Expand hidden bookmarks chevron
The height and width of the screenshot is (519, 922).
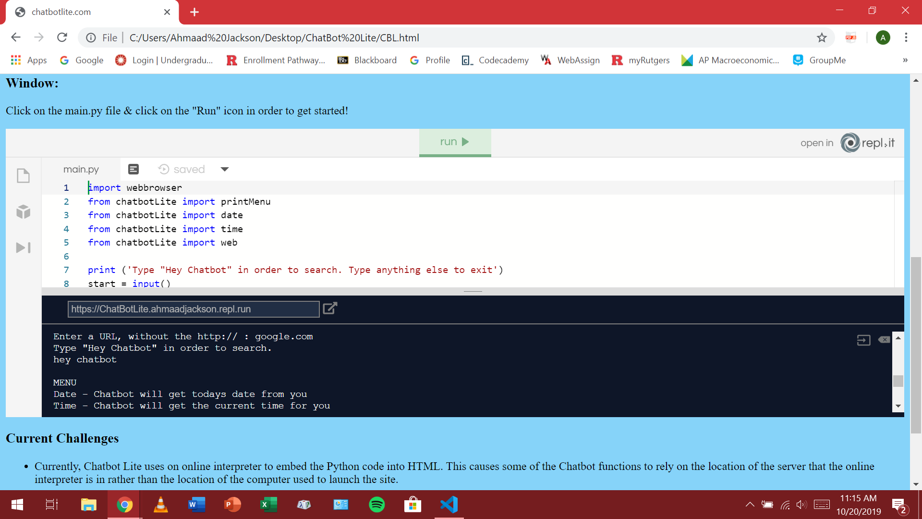point(905,60)
